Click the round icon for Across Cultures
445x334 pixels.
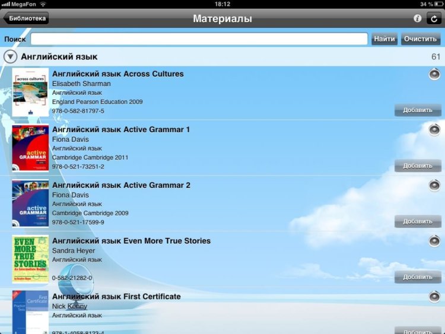(434, 74)
